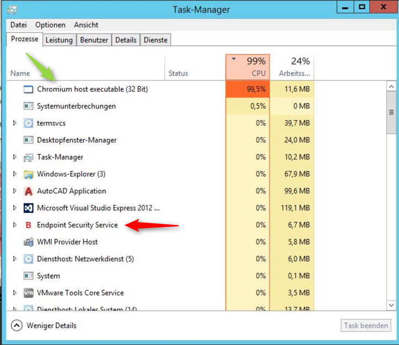The height and width of the screenshot is (345, 399).
Task: Maximize the Task-Manager window
Action: pos(362,7)
